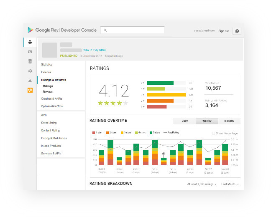Open the user@gmail.com account text
Image resolution: width=271 pixels, height=217 pixels.
(x=204, y=31)
